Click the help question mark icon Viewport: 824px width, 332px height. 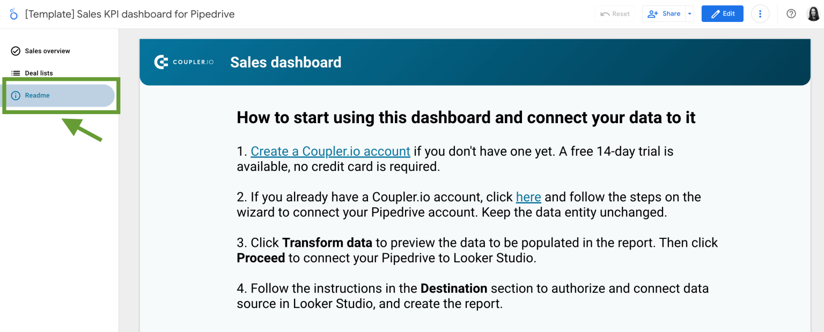click(791, 13)
